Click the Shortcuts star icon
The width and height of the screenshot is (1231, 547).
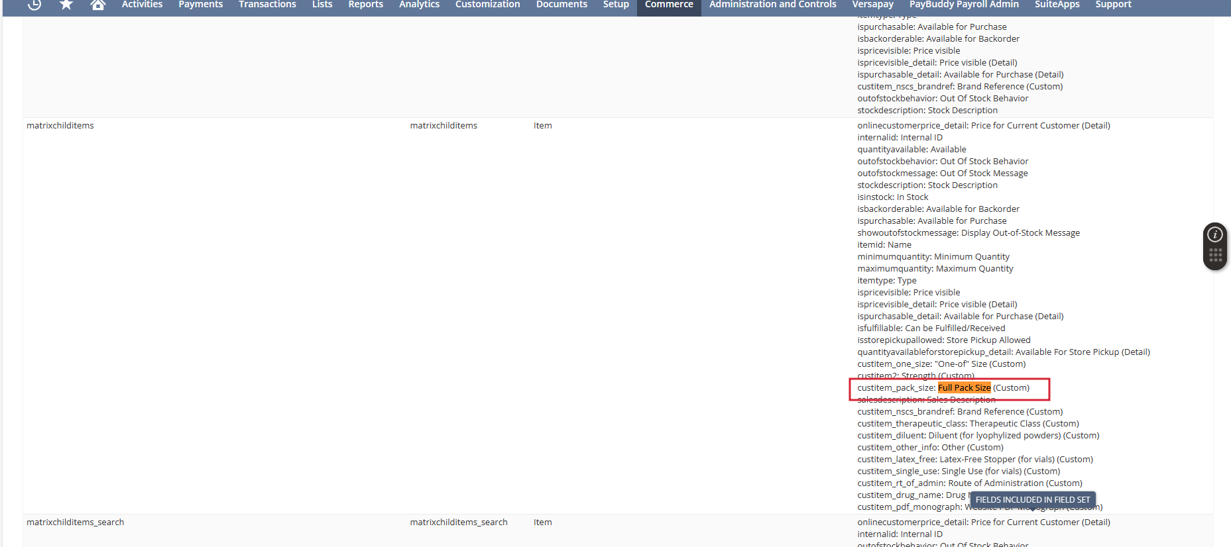pyautogui.click(x=66, y=5)
